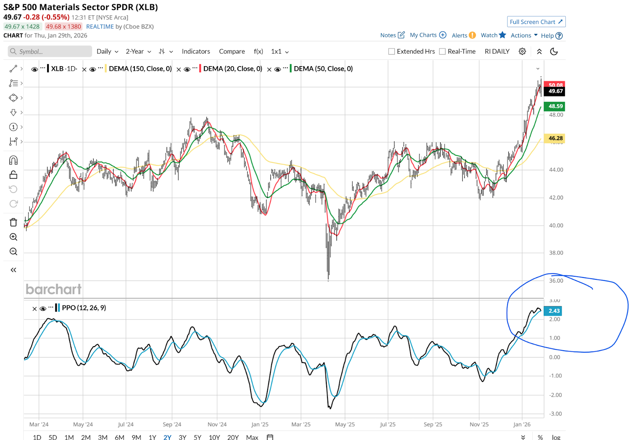Click the yellow DEMA 150 color swatch
The image size is (629, 440).
point(106,69)
